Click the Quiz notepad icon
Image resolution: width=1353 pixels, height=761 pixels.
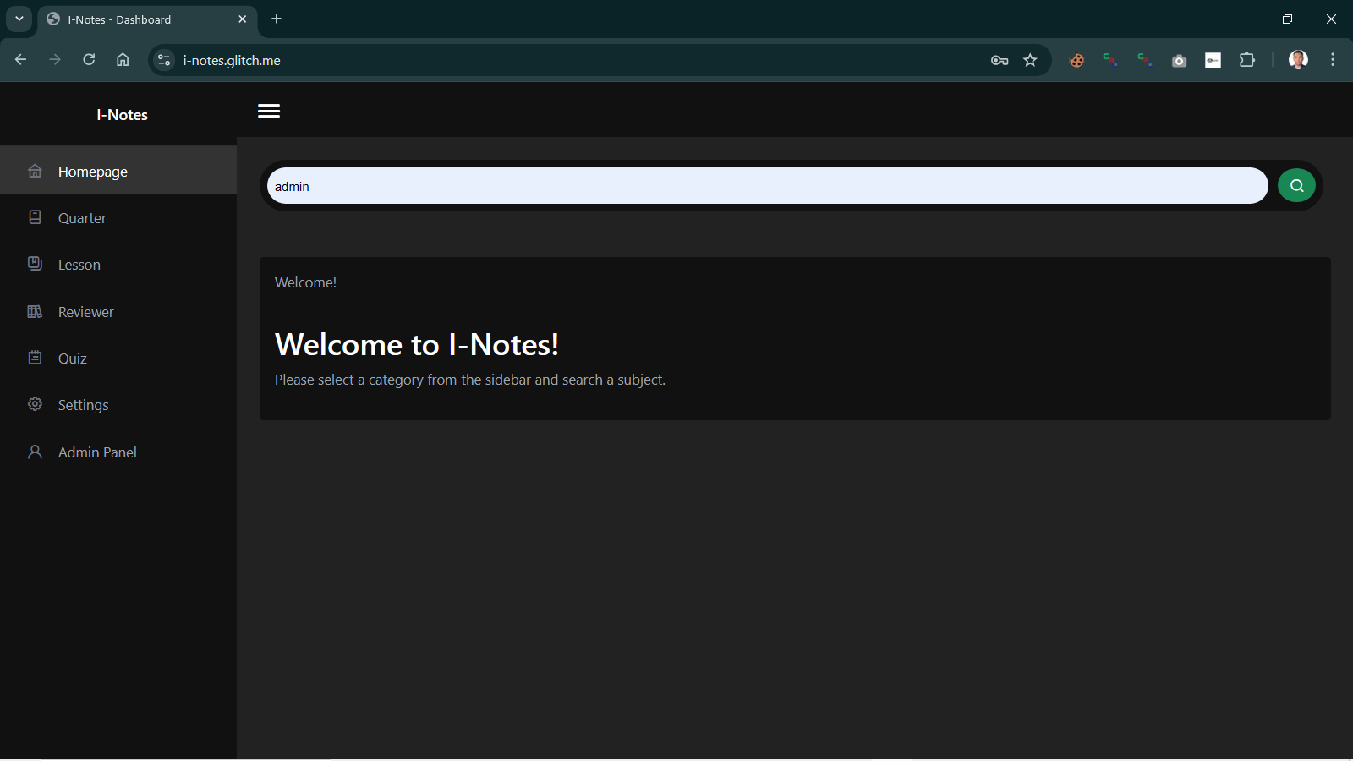pyautogui.click(x=35, y=358)
